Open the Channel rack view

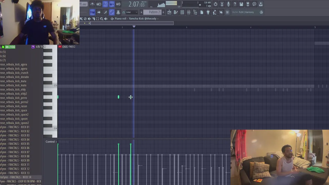pyautogui.click(x=182, y=12)
